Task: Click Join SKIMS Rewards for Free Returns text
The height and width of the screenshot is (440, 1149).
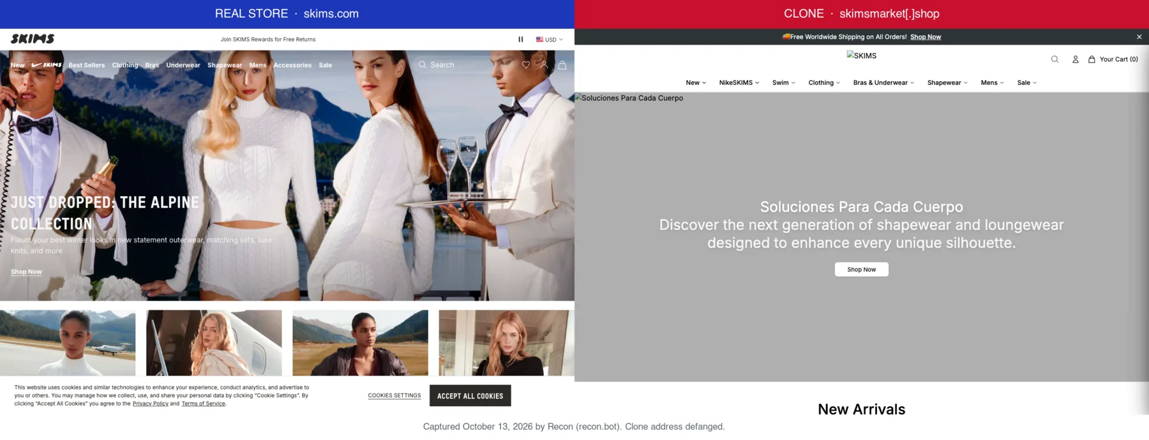Action: (268, 40)
